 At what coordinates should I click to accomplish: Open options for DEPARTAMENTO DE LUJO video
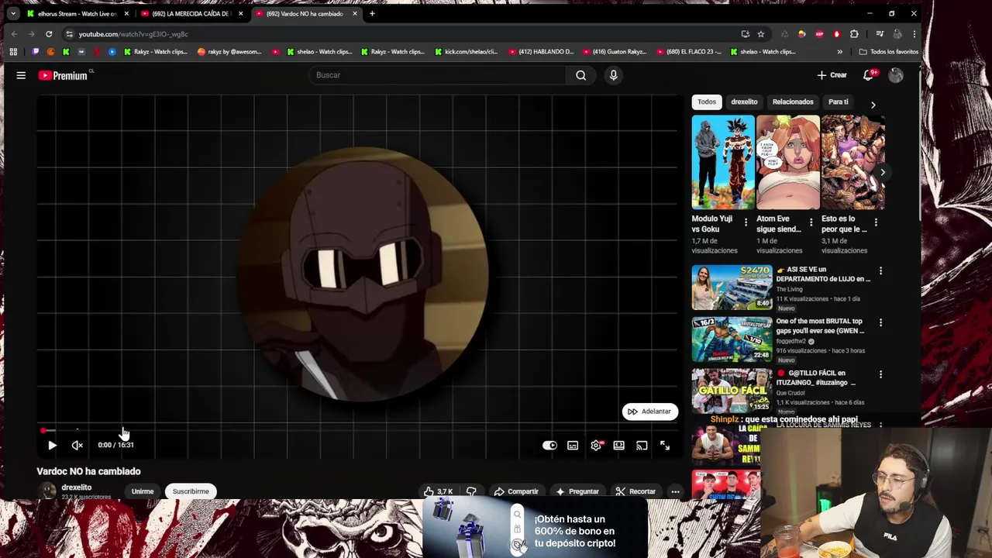[880, 270]
